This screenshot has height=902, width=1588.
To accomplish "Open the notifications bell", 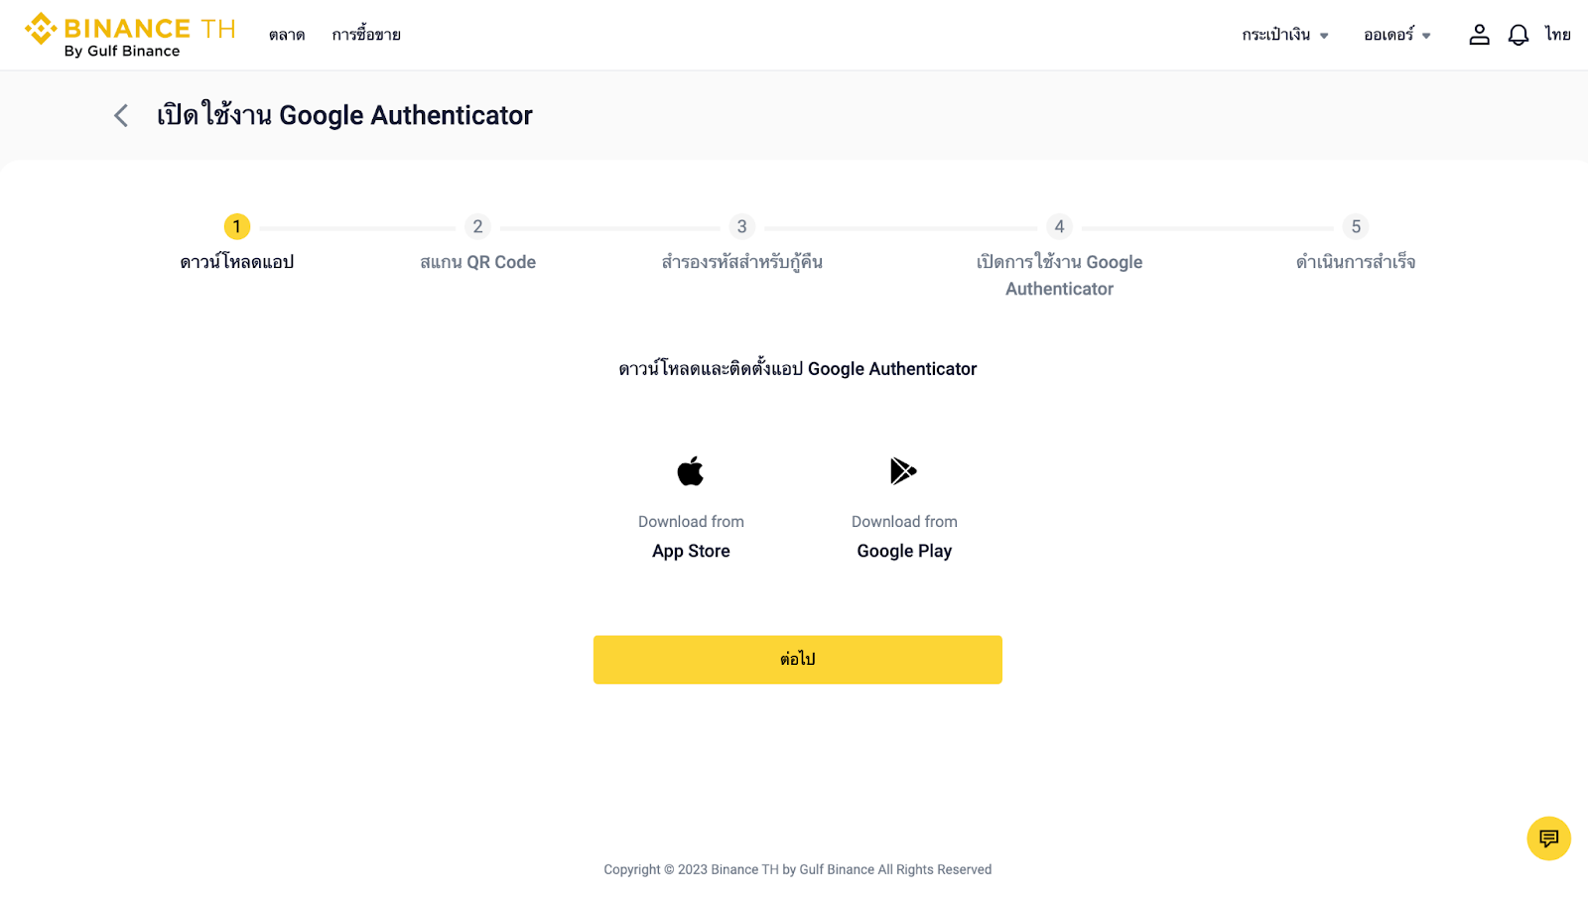I will (x=1518, y=35).
